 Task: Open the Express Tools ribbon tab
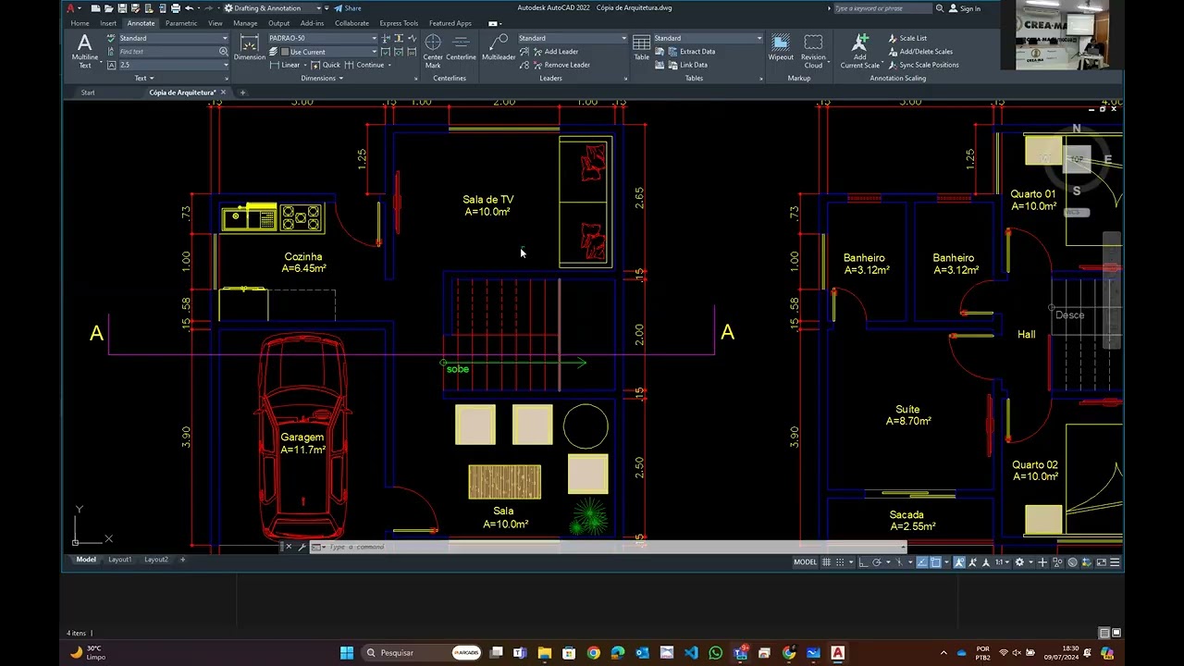pyautogui.click(x=399, y=23)
